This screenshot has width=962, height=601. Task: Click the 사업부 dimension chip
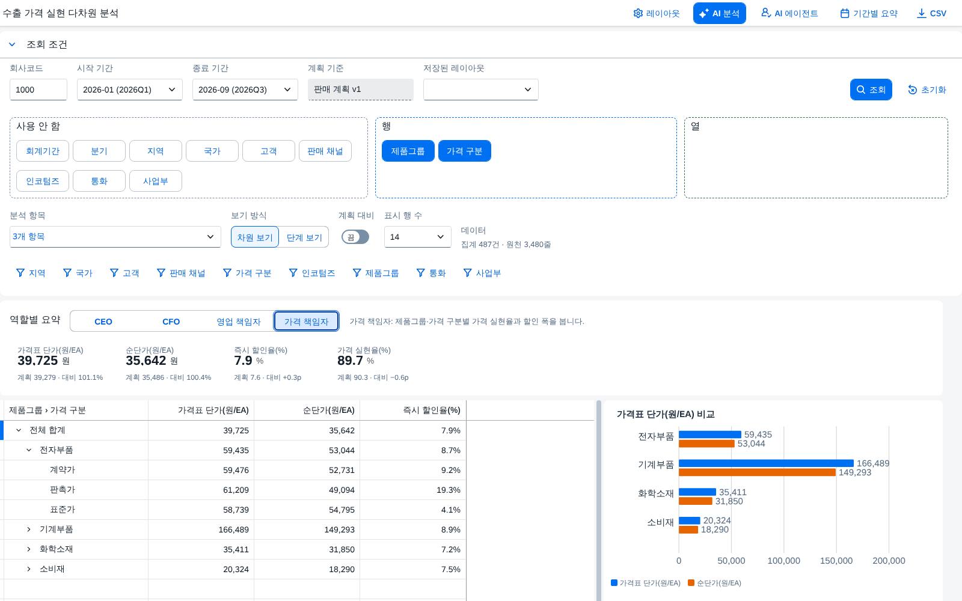[156, 181]
